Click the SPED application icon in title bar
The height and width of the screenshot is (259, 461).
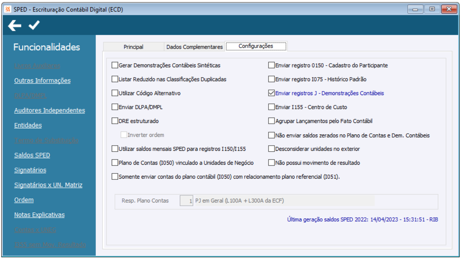coord(8,10)
